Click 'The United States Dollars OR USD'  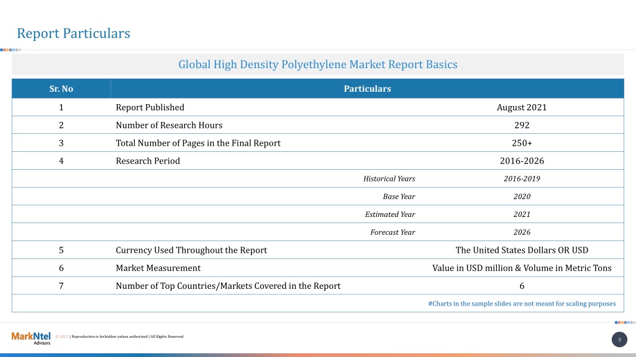[522, 250]
